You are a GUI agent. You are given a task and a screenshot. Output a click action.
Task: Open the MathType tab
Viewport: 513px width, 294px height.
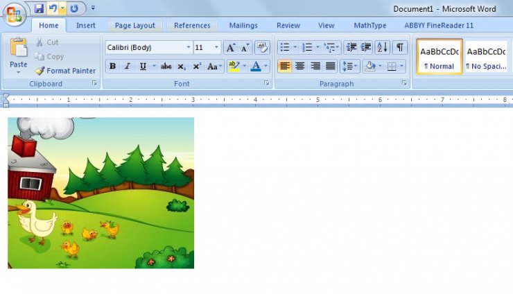point(370,25)
